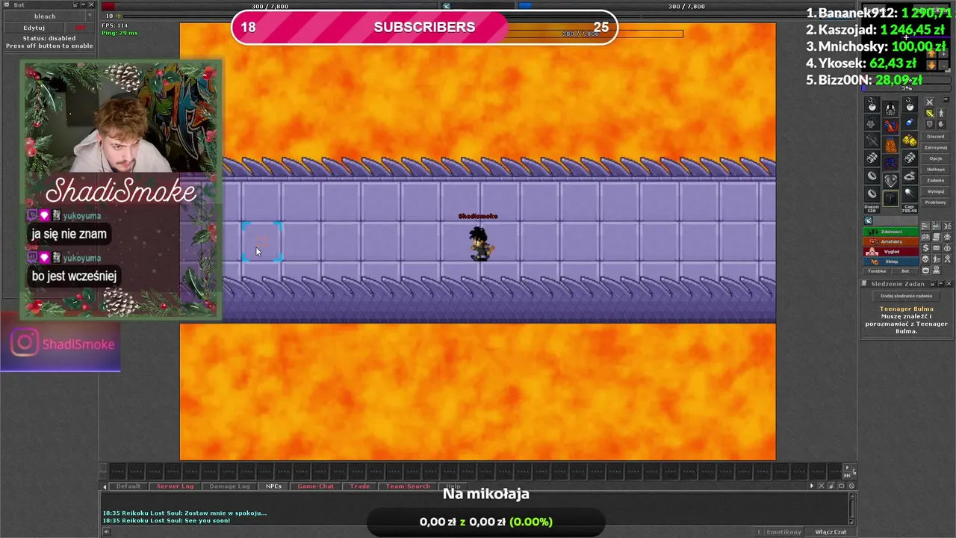
Task: Click the red-blue armor equipment slot
Action: pyautogui.click(x=891, y=126)
